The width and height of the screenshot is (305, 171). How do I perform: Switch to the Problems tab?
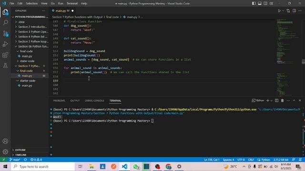59,101
